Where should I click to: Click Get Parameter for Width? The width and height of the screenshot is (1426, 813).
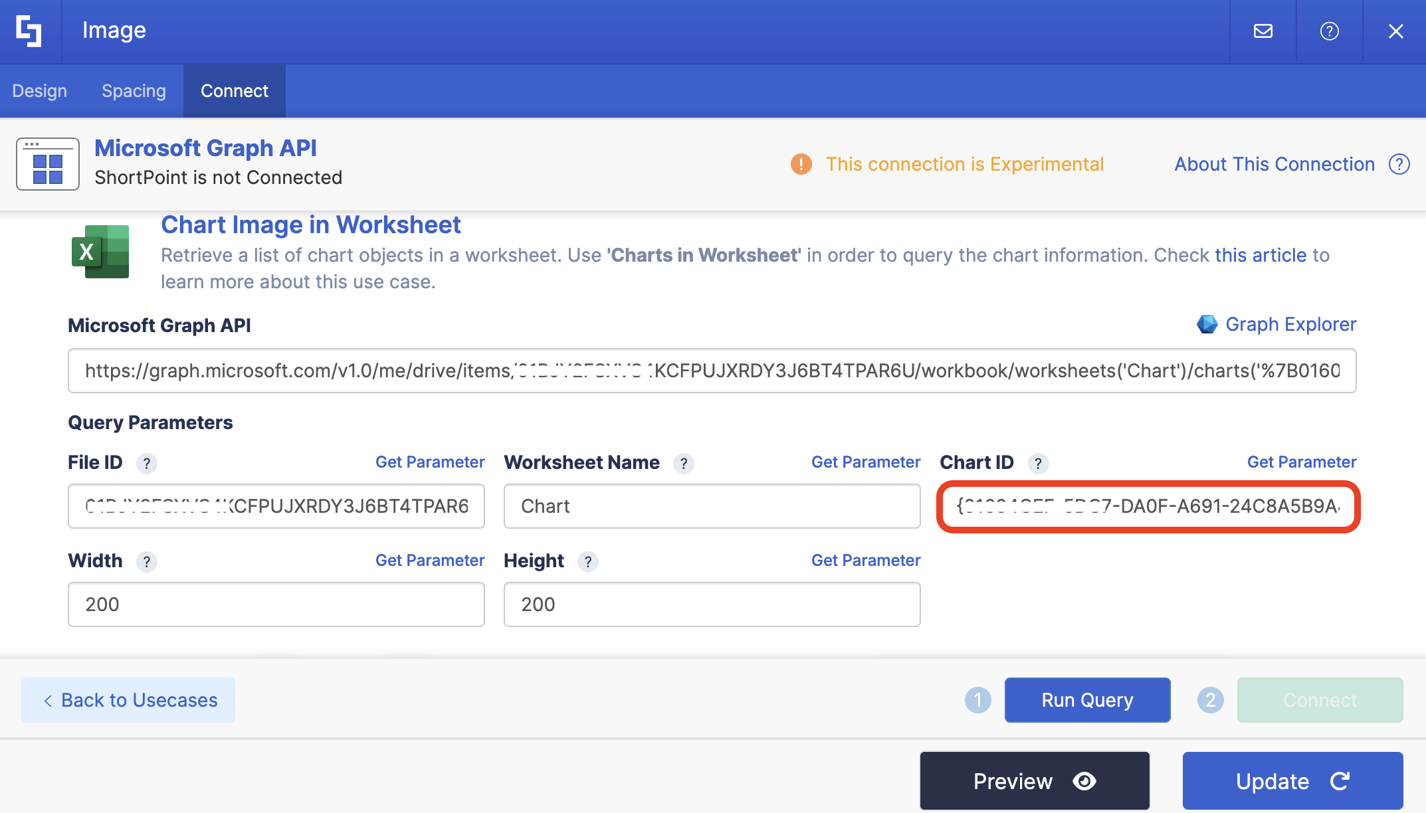[x=430, y=561]
